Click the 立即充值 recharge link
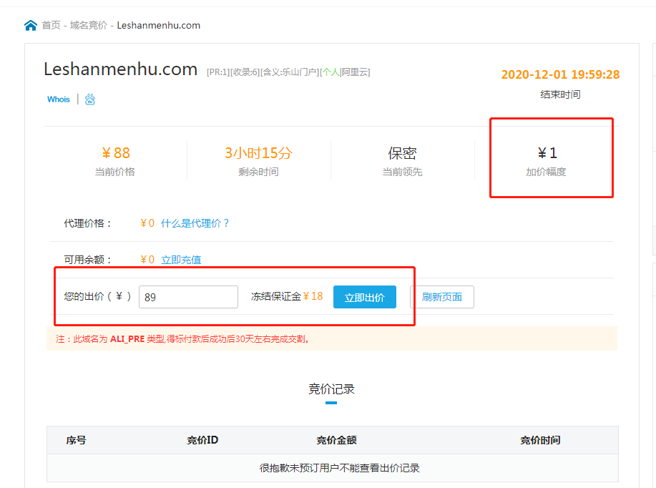This screenshot has height=488, width=656. (181, 260)
